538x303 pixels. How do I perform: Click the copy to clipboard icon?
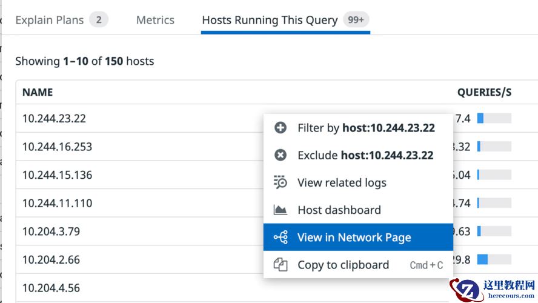(x=280, y=265)
